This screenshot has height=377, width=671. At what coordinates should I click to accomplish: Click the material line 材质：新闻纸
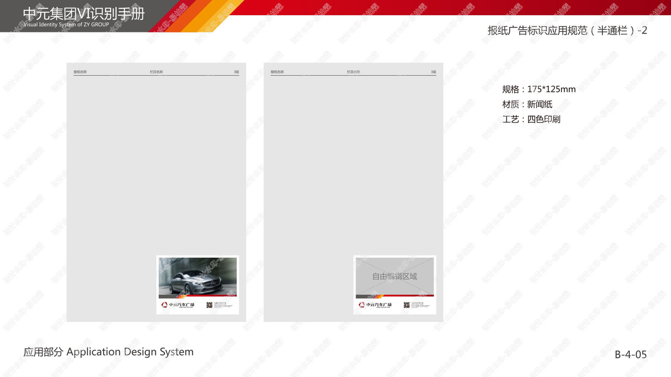pos(527,104)
